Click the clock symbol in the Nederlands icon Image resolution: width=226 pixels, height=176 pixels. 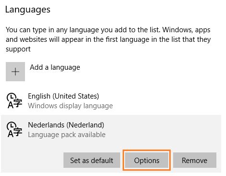pyautogui.click(x=11, y=126)
